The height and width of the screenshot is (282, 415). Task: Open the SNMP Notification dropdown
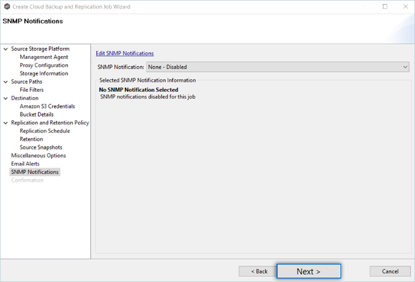(x=278, y=67)
